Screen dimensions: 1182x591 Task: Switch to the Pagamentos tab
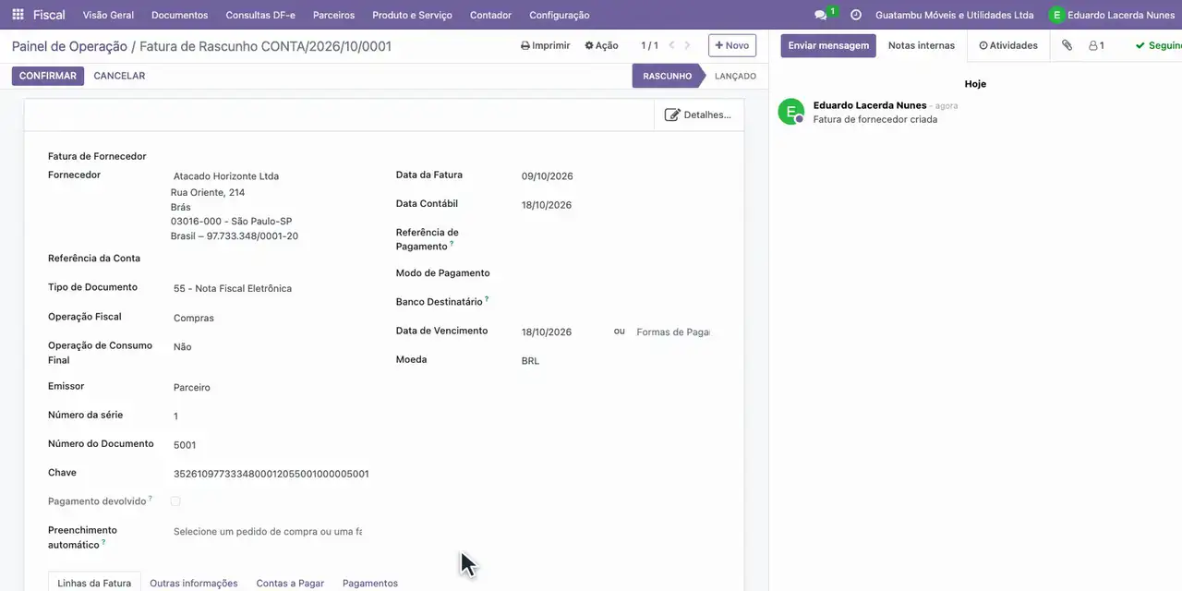coord(370,583)
